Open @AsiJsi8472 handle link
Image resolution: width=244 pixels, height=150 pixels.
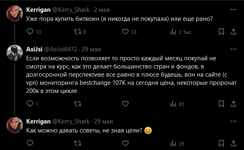click(61, 49)
